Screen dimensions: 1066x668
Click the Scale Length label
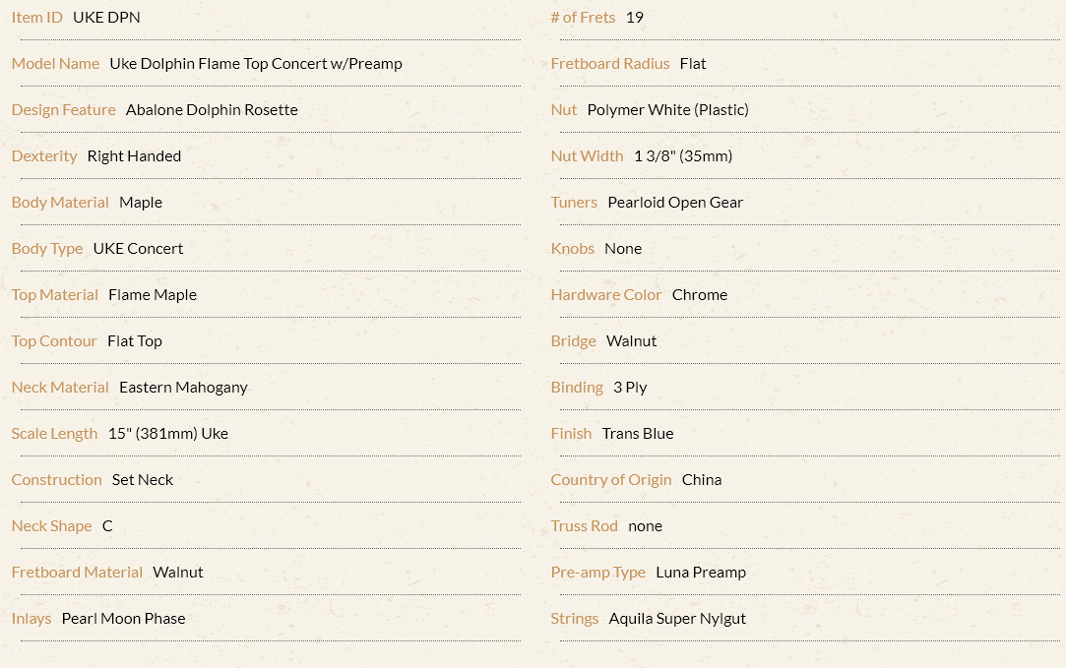click(54, 434)
